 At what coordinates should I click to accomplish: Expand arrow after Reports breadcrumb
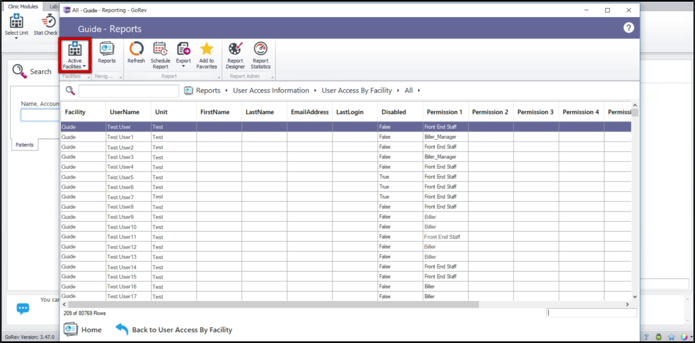tap(226, 91)
